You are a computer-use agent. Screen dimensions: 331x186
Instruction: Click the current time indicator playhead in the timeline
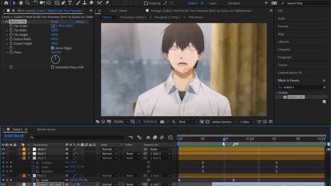(x=224, y=139)
